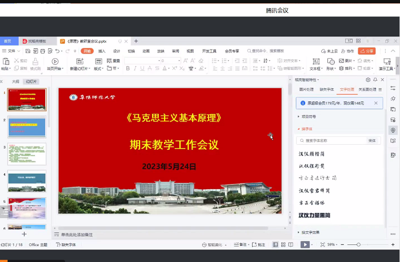
Task: Click the play slideshow button in status bar
Action: point(305,244)
